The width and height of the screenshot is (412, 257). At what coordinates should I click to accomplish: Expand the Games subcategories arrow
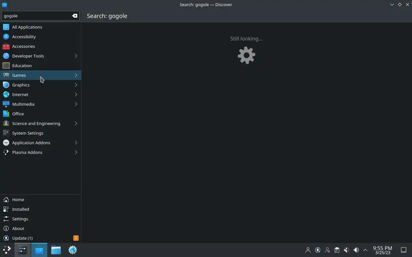[x=76, y=75]
